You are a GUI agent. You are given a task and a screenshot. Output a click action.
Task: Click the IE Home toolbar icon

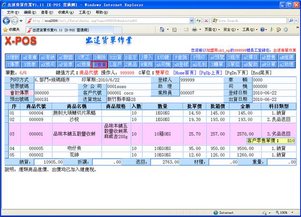[160, 29]
